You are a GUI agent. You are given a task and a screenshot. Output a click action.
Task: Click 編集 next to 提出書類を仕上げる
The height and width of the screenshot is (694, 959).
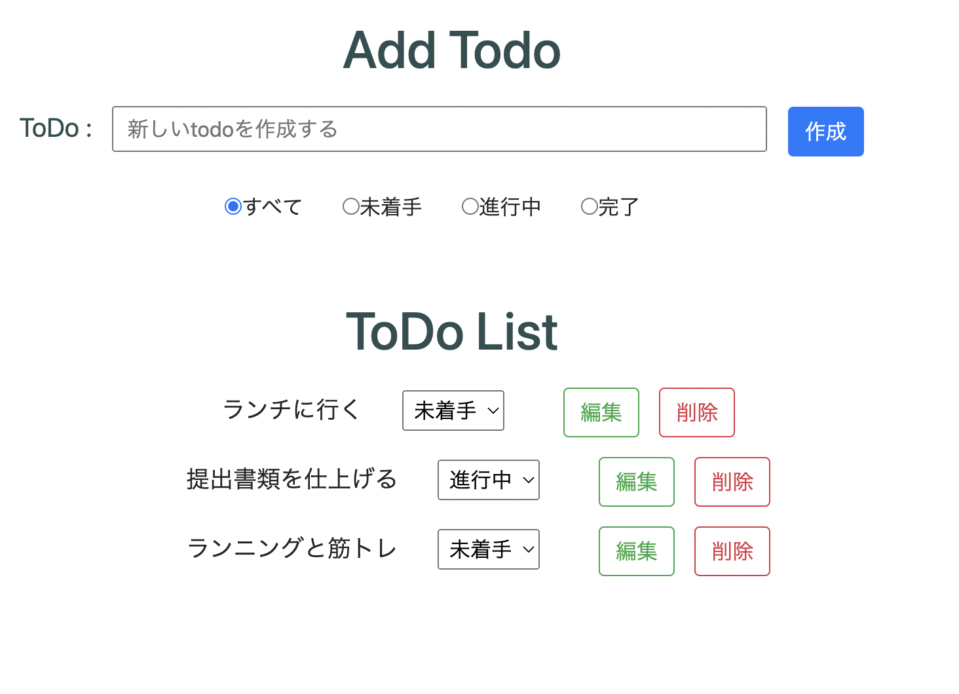point(636,482)
